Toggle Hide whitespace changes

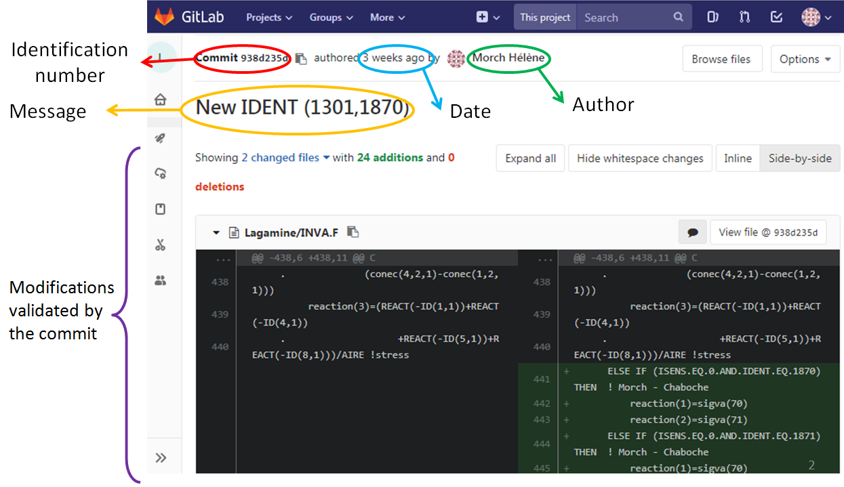639,158
